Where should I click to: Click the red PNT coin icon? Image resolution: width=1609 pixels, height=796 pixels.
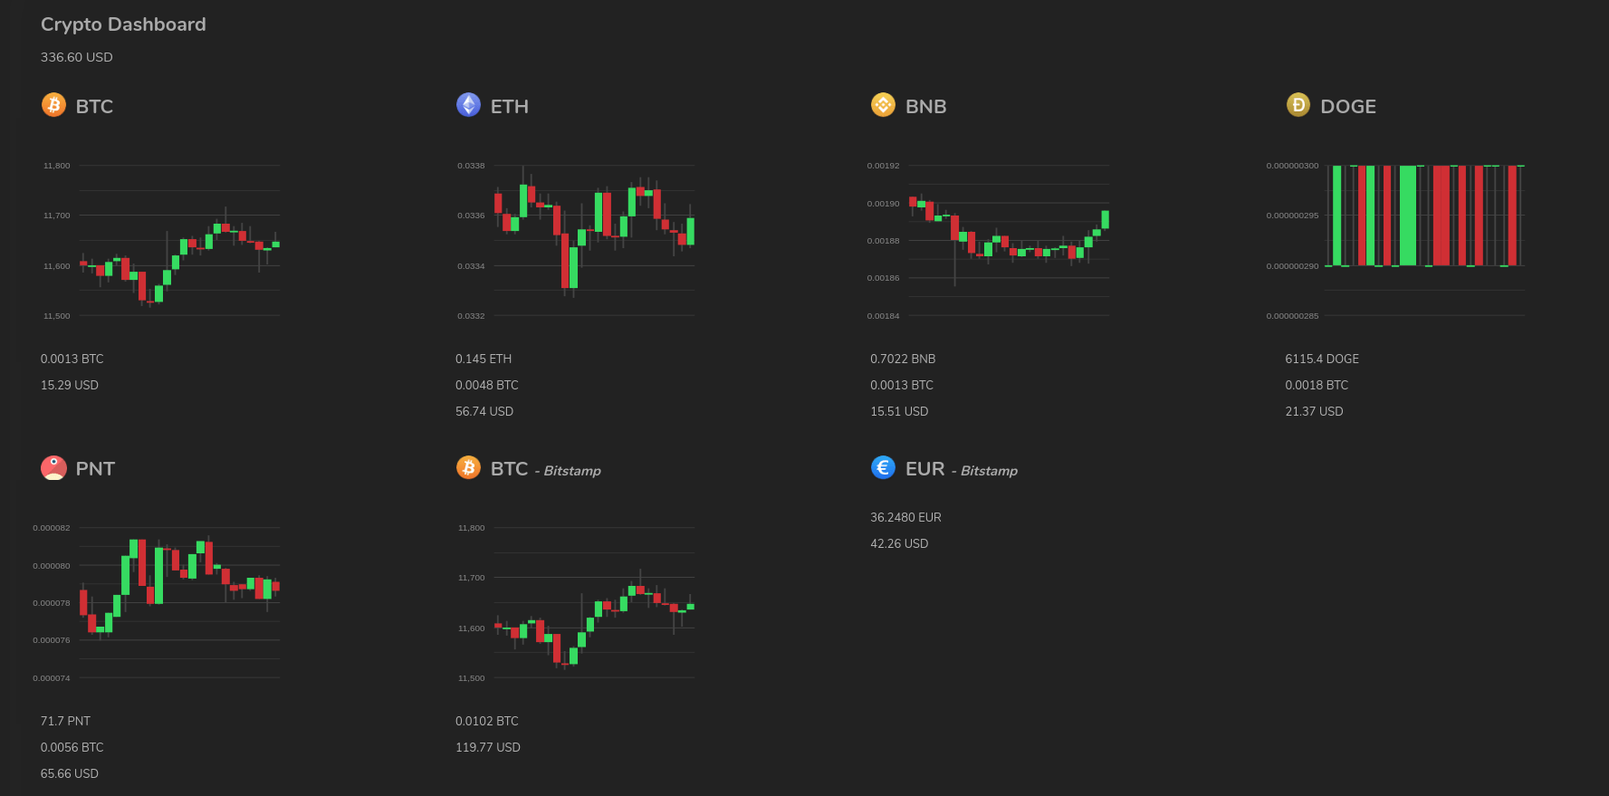(53, 467)
